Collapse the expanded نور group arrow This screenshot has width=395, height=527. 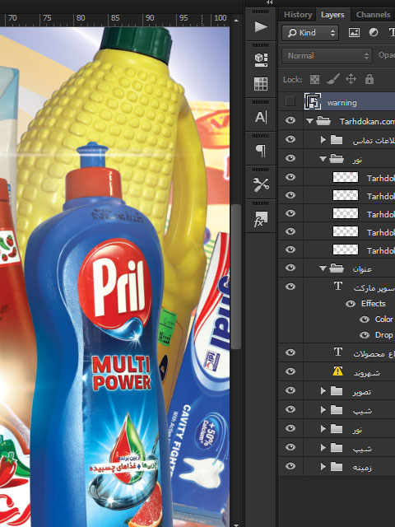tap(323, 159)
